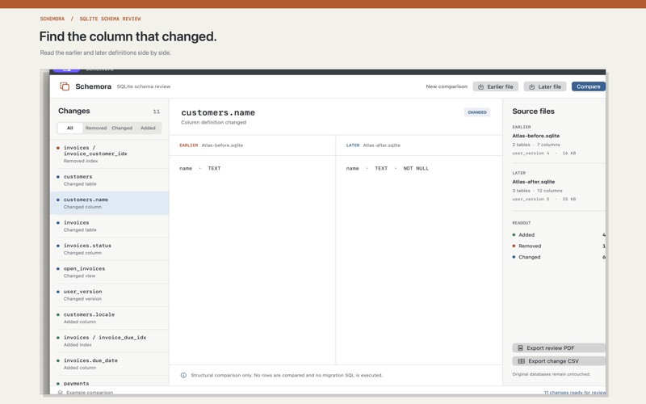Select the invoices changed table row
Screen dimensions: 646x404
click(110, 226)
